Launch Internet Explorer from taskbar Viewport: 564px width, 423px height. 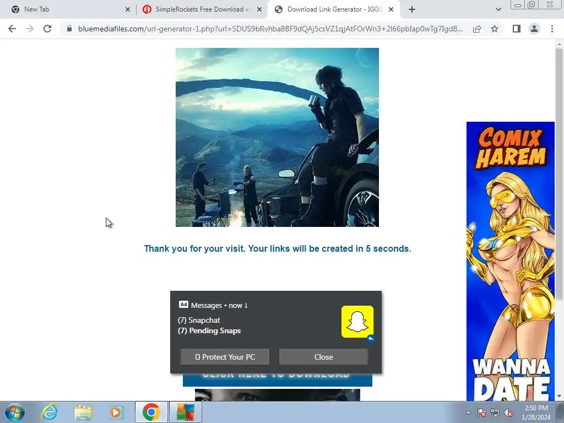coord(49,412)
